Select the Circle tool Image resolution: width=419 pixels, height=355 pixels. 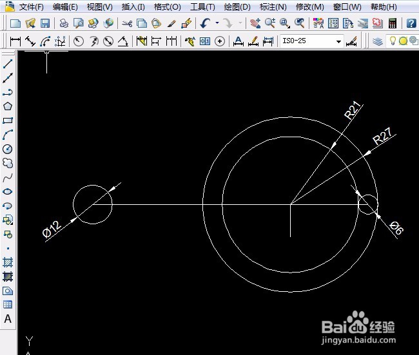click(x=8, y=149)
